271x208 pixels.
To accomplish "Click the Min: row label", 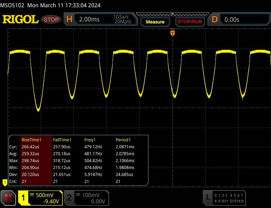I will point(13,167).
